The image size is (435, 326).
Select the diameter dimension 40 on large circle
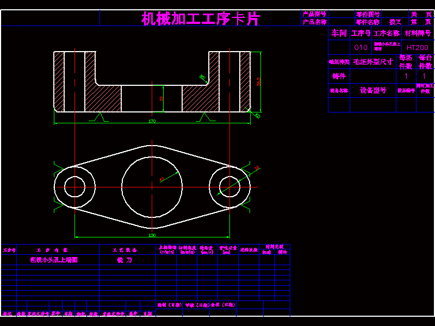(161, 180)
